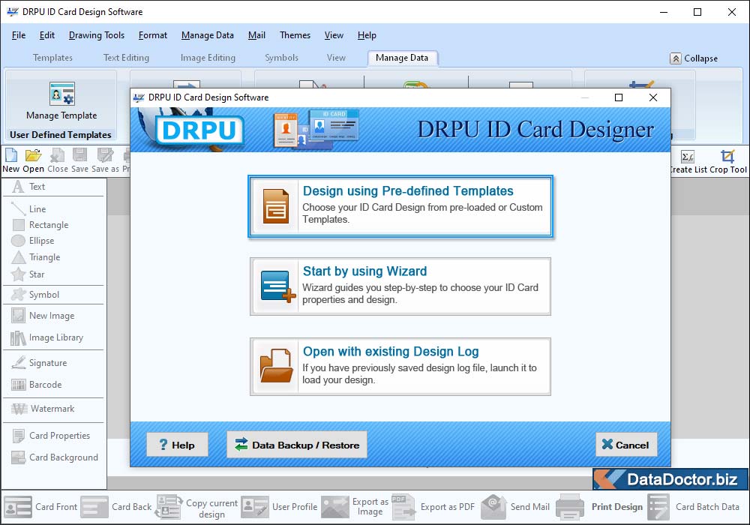Maximize the startup dialog window
The height and width of the screenshot is (525, 750).
tap(619, 97)
